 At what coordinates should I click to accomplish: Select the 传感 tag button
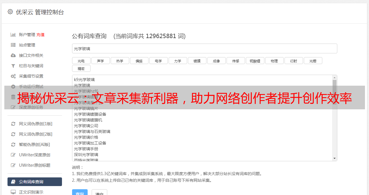236,61
